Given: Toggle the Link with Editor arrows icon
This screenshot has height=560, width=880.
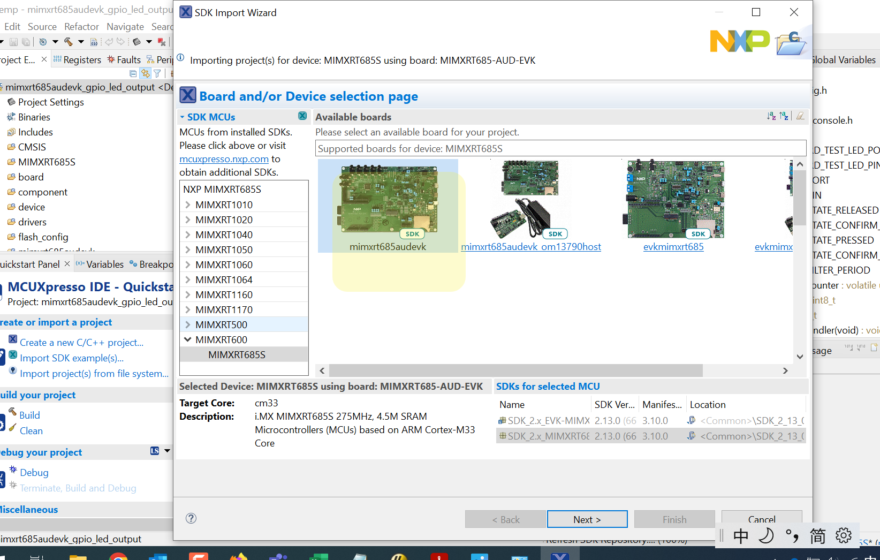Looking at the screenshot, I should [145, 73].
